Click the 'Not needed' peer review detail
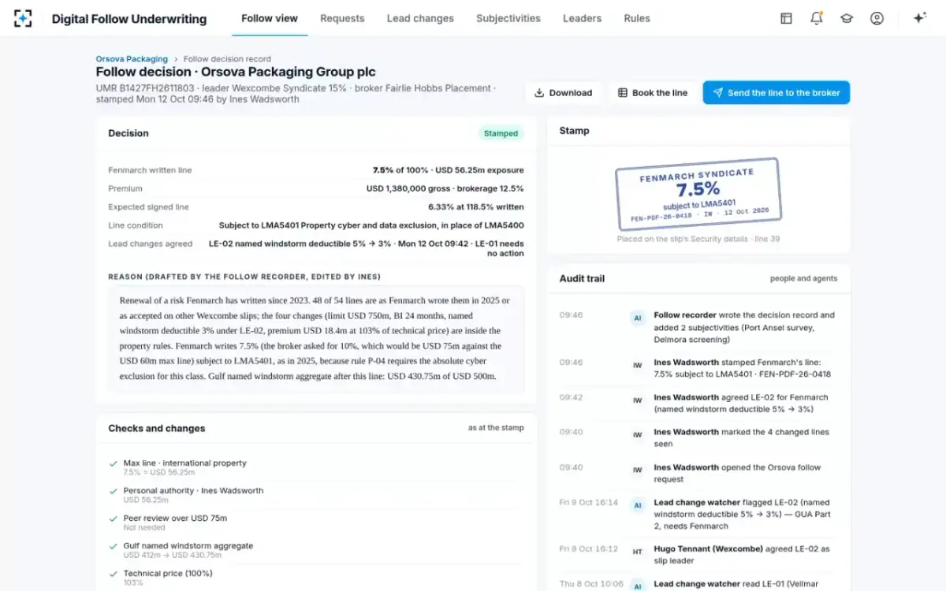The width and height of the screenshot is (946, 591). pos(144,528)
